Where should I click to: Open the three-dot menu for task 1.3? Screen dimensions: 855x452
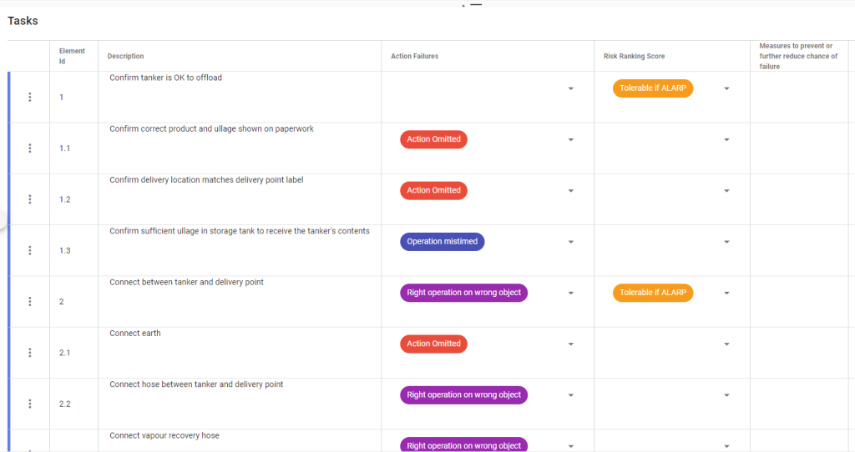(x=30, y=250)
